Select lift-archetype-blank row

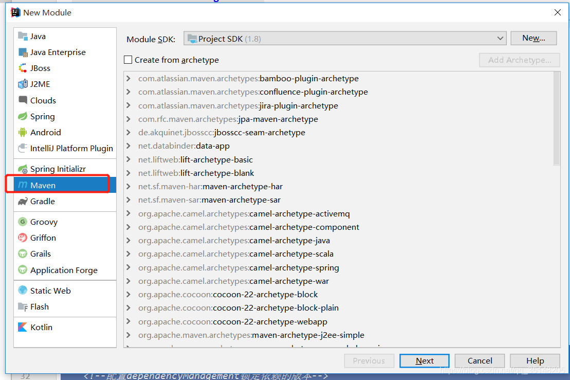(x=338, y=173)
